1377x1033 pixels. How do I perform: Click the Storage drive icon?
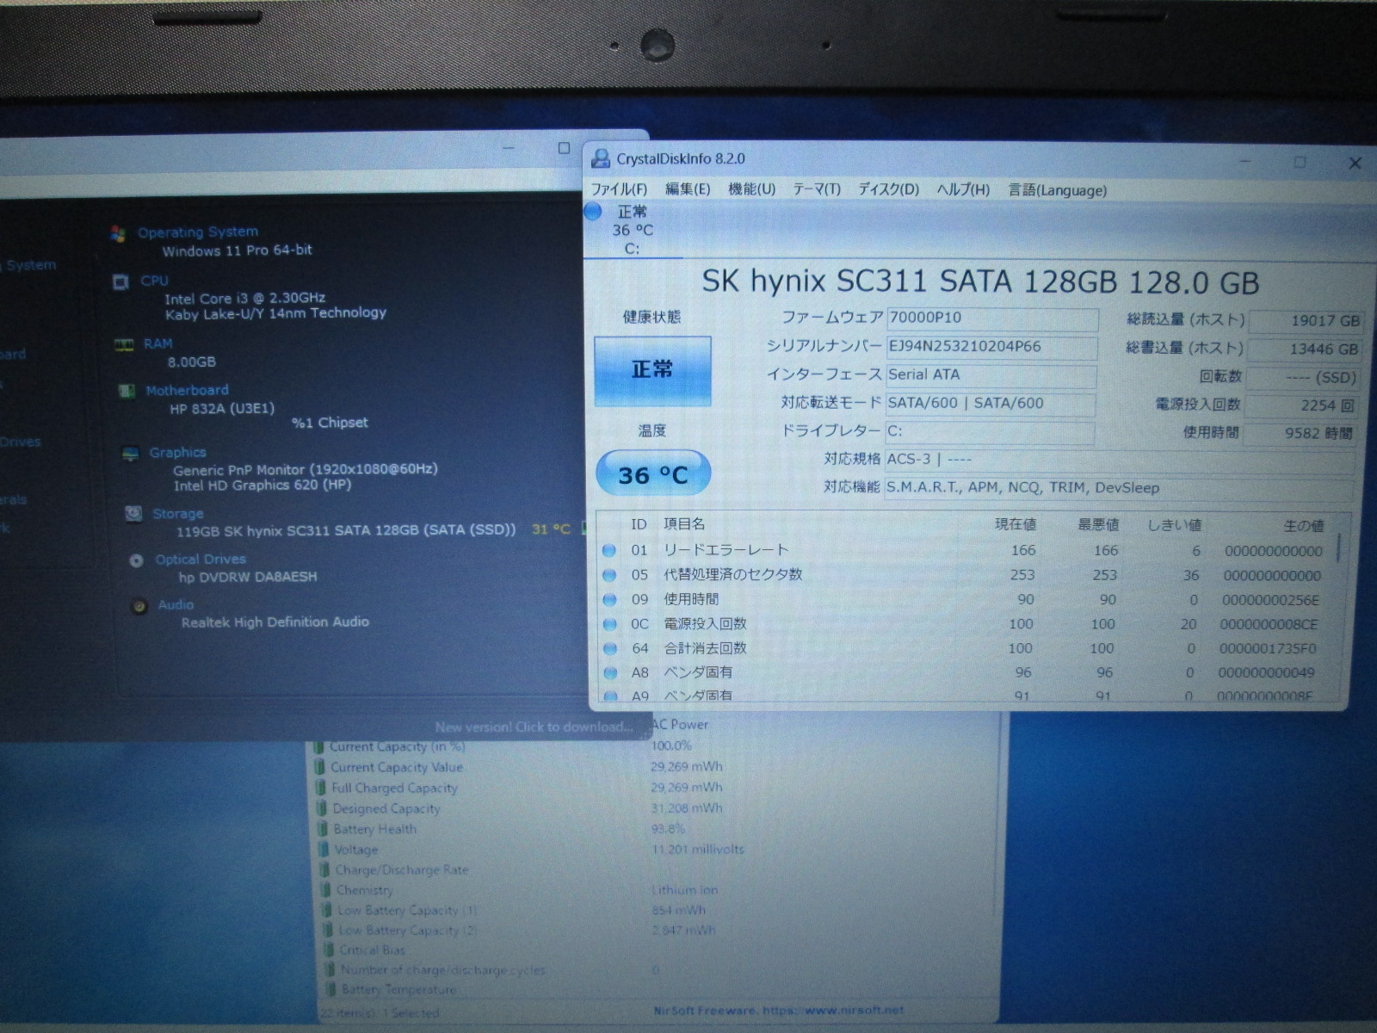(x=133, y=514)
